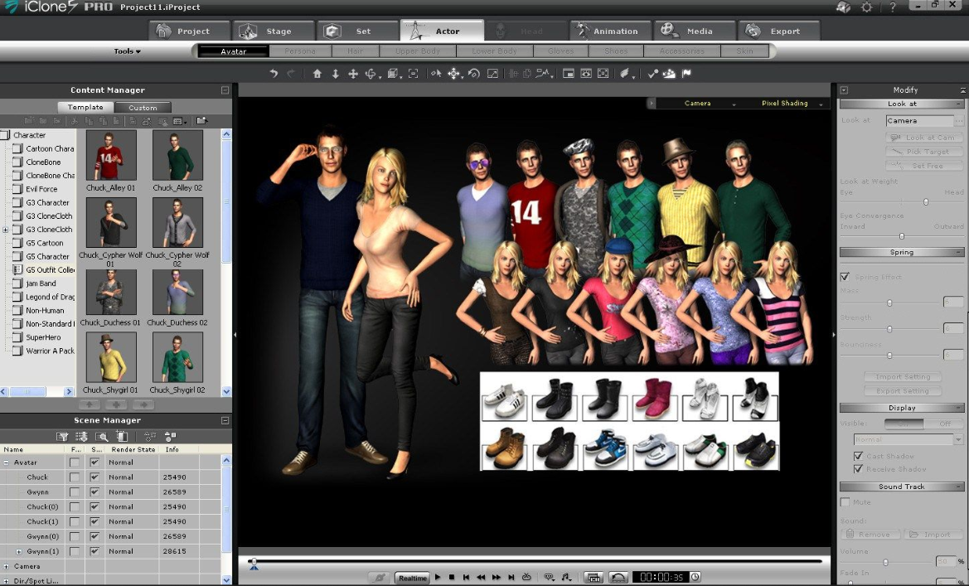Toggle the Show checkbox for Chuck
The width and height of the screenshot is (969, 586).
(94, 477)
